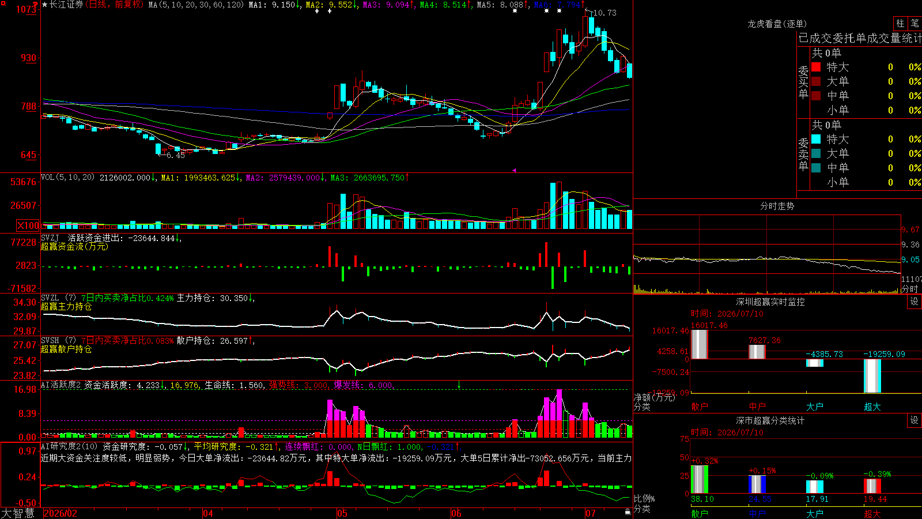922x519 pixels.
Task: Click the teal 中单 sell order swatch
Action: (816, 168)
